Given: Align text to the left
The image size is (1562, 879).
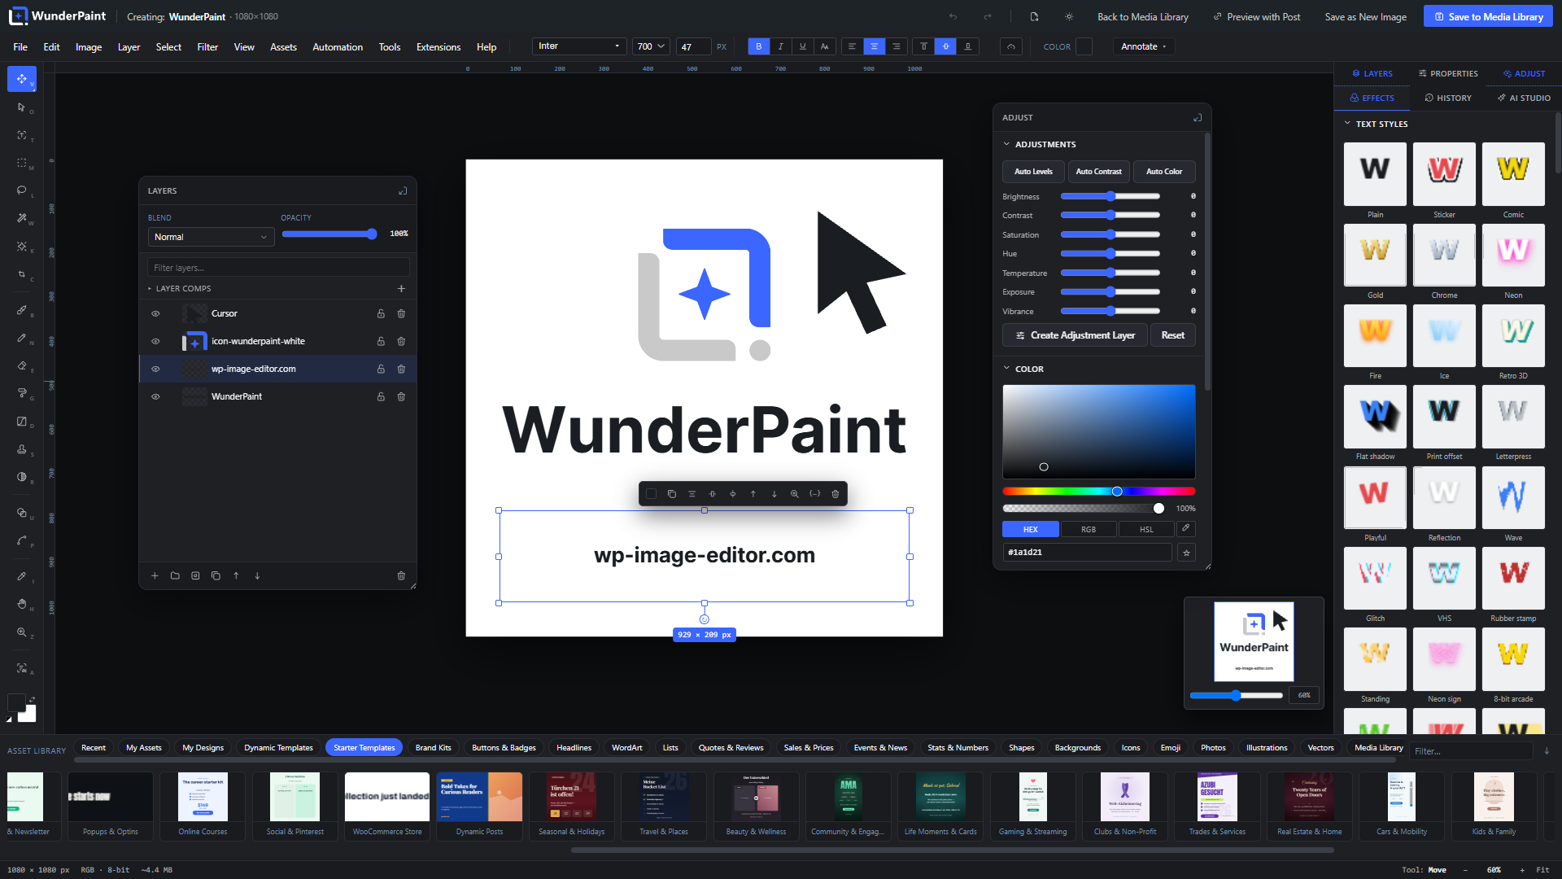Looking at the screenshot, I should pyautogui.click(x=852, y=46).
